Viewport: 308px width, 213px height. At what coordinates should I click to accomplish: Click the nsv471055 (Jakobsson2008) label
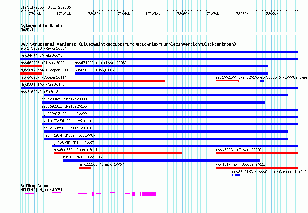pyautogui.click(x=101, y=63)
